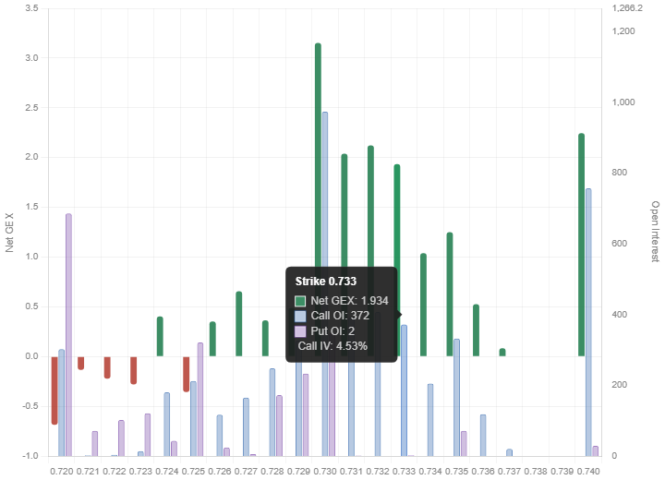The height and width of the screenshot is (480, 665).
Task: Select the green Net GEX bar at strike 0.734
Action: 423,305
